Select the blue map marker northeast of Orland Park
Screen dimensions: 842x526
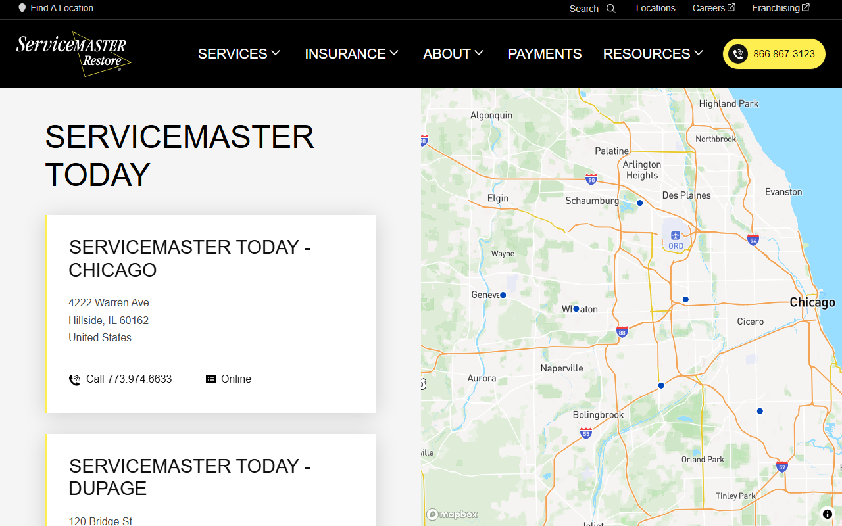(x=760, y=411)
